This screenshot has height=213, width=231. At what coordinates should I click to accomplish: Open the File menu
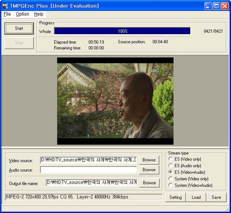(7, 14)
